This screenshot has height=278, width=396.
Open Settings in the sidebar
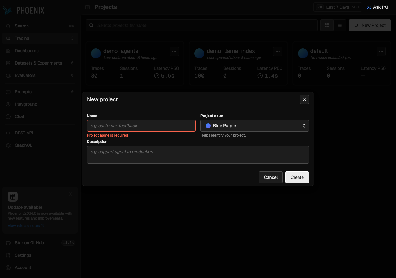tap(40, 255)
